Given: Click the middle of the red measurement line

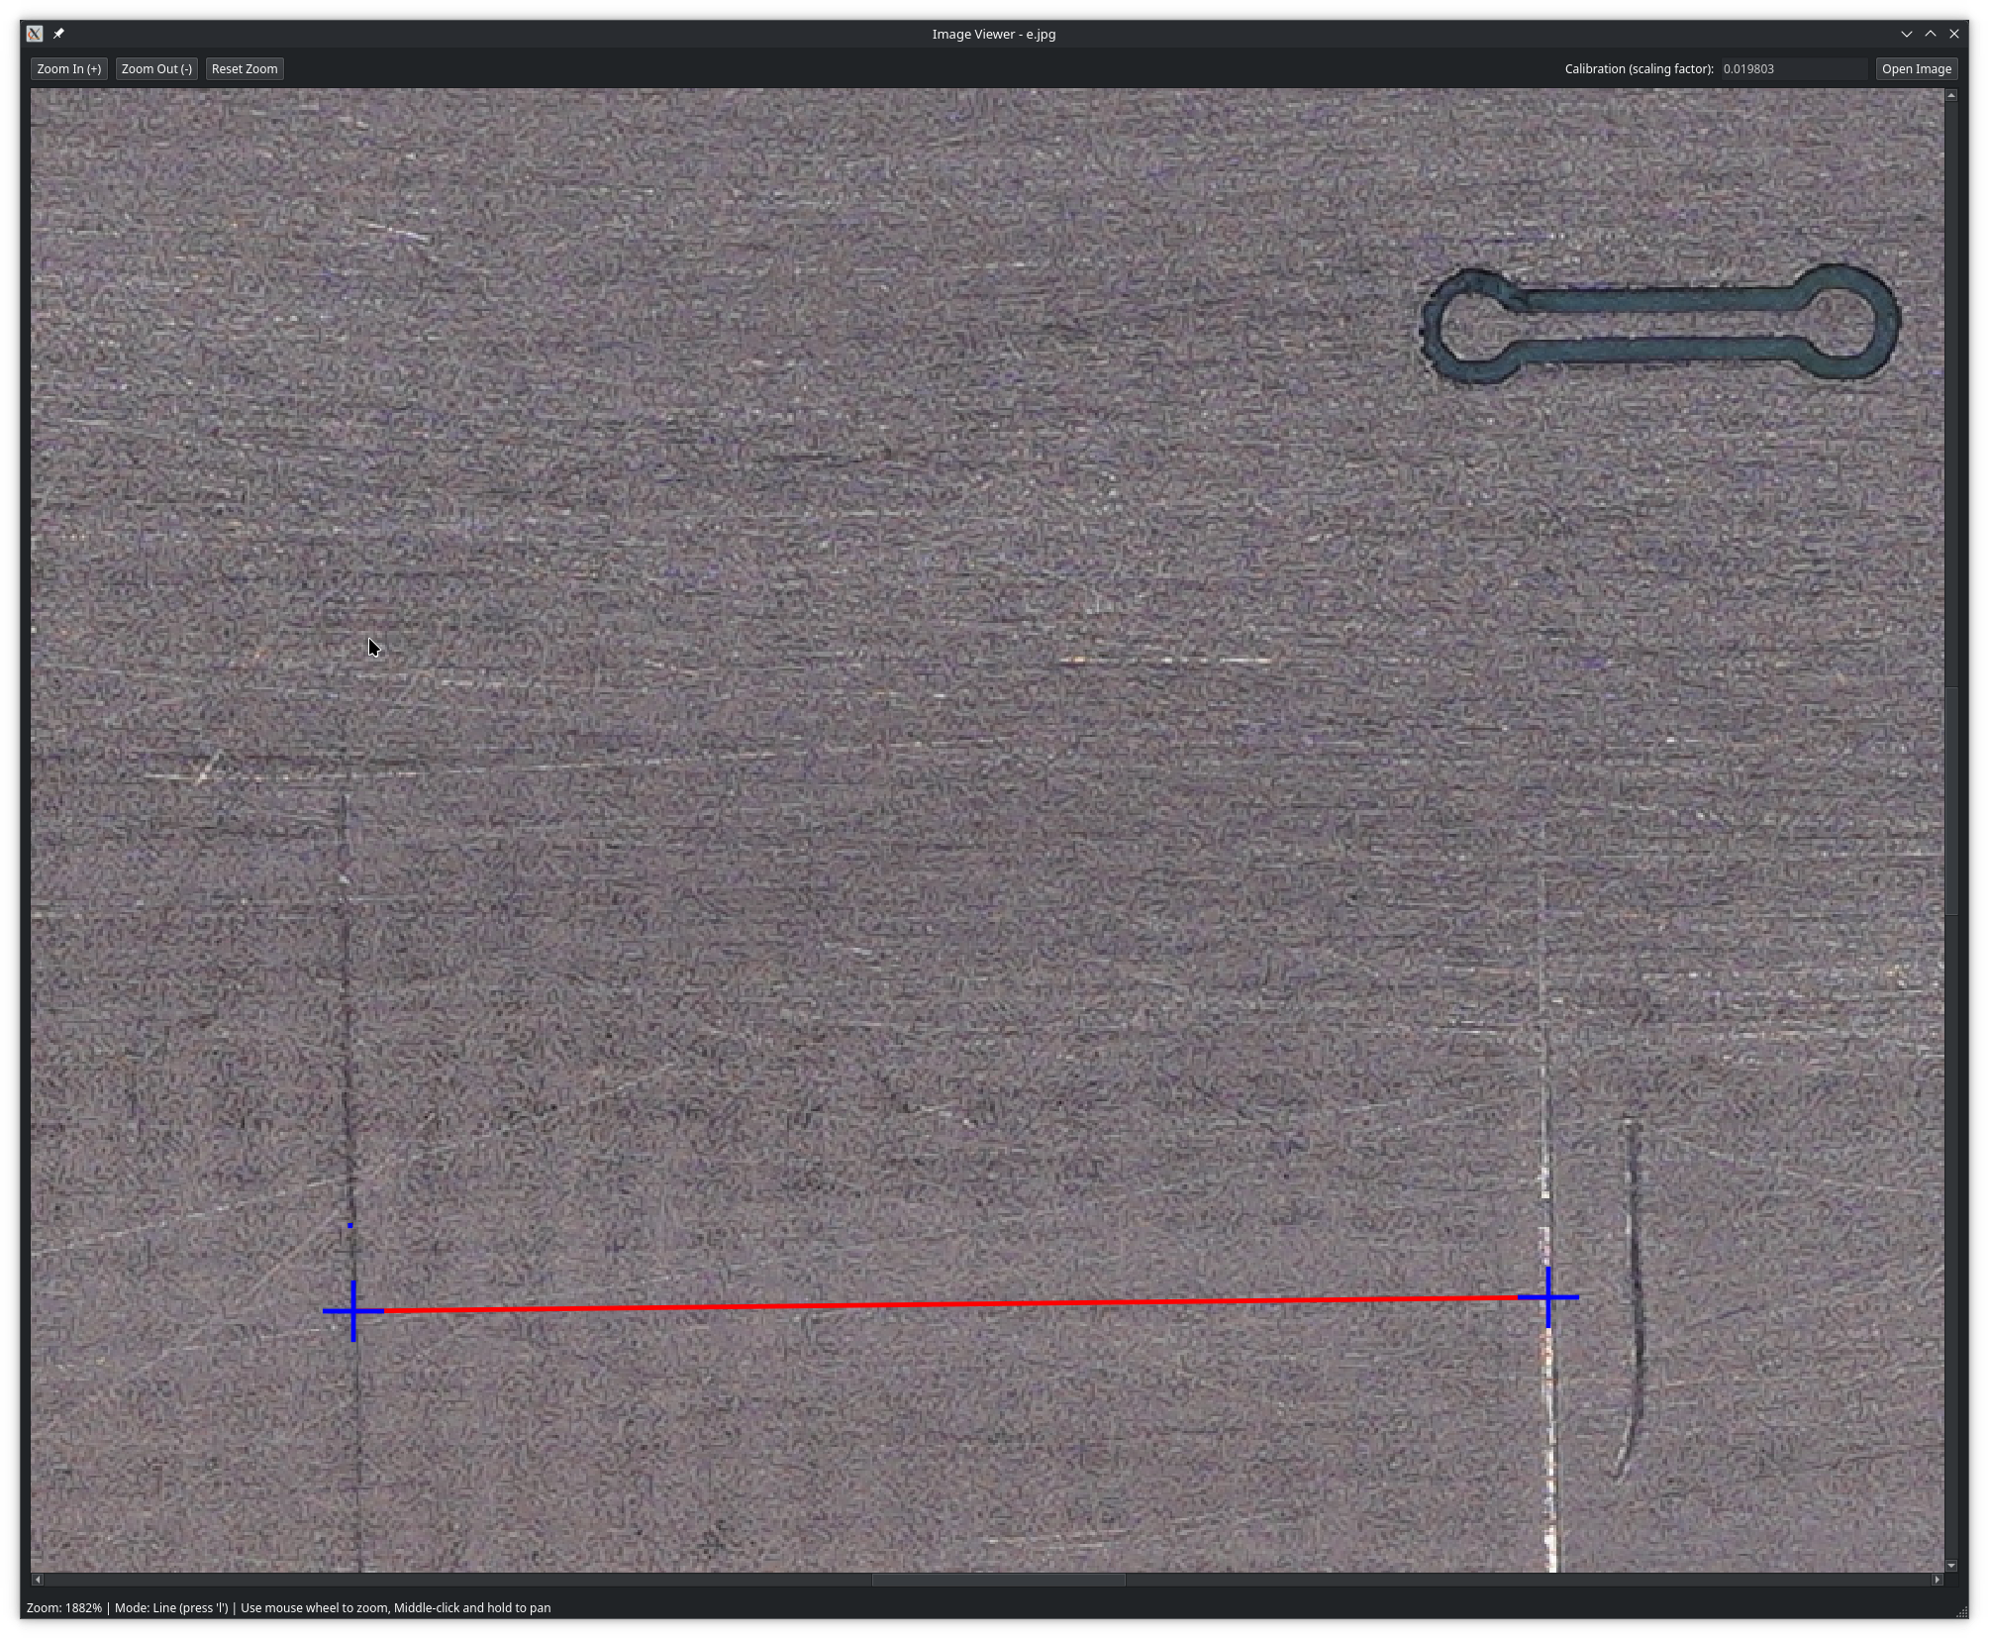Looking at the screenshot, I should tap(950, 1304).
